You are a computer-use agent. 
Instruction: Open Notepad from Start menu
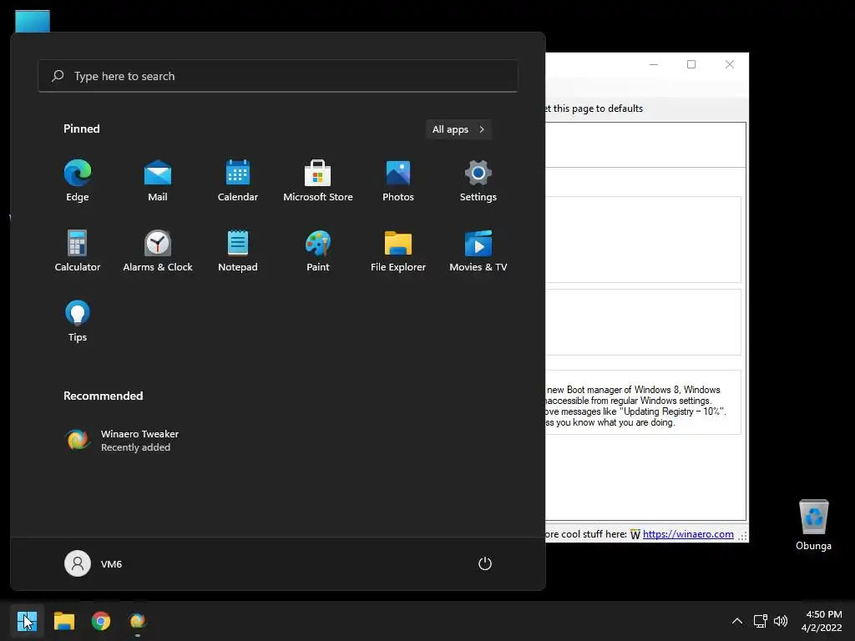pyautogui.click(x=238, y=251)
